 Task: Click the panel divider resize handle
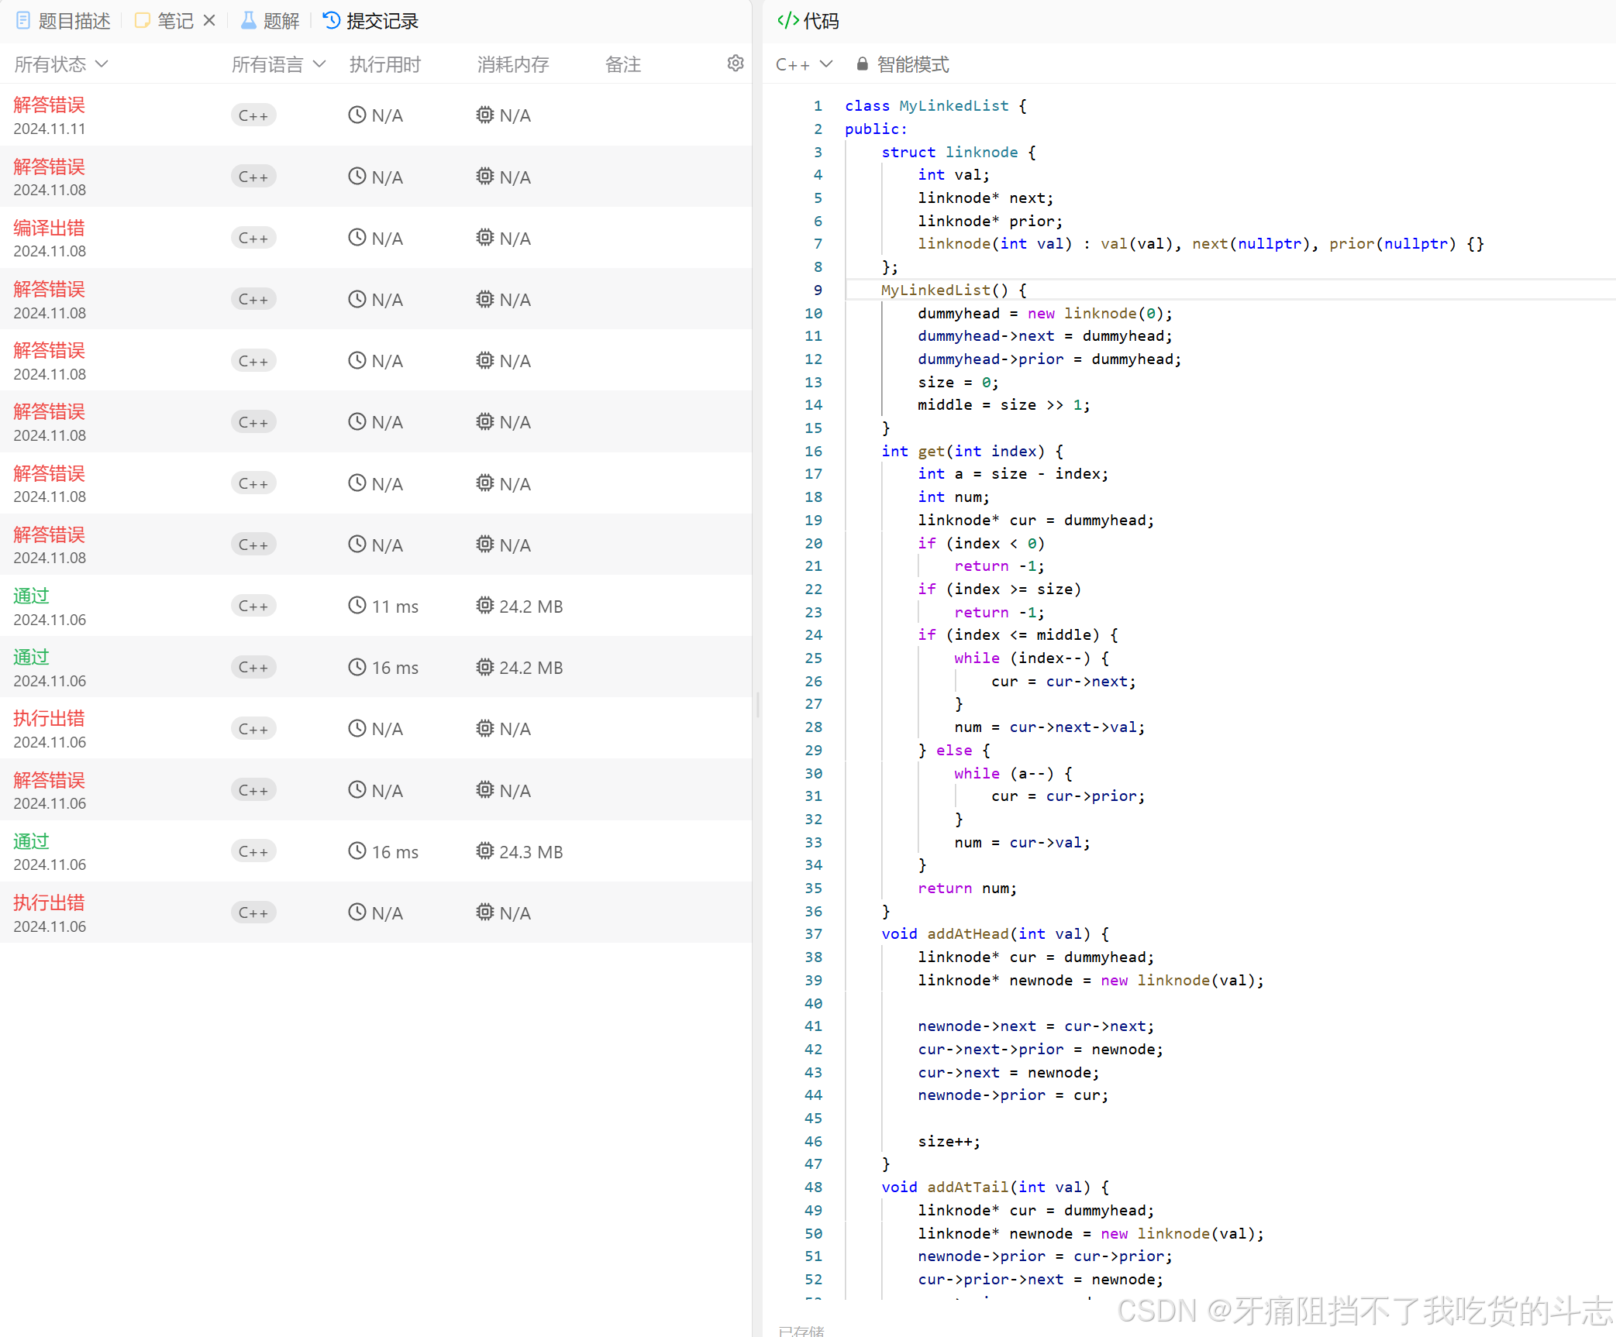(x=757, y=705)
